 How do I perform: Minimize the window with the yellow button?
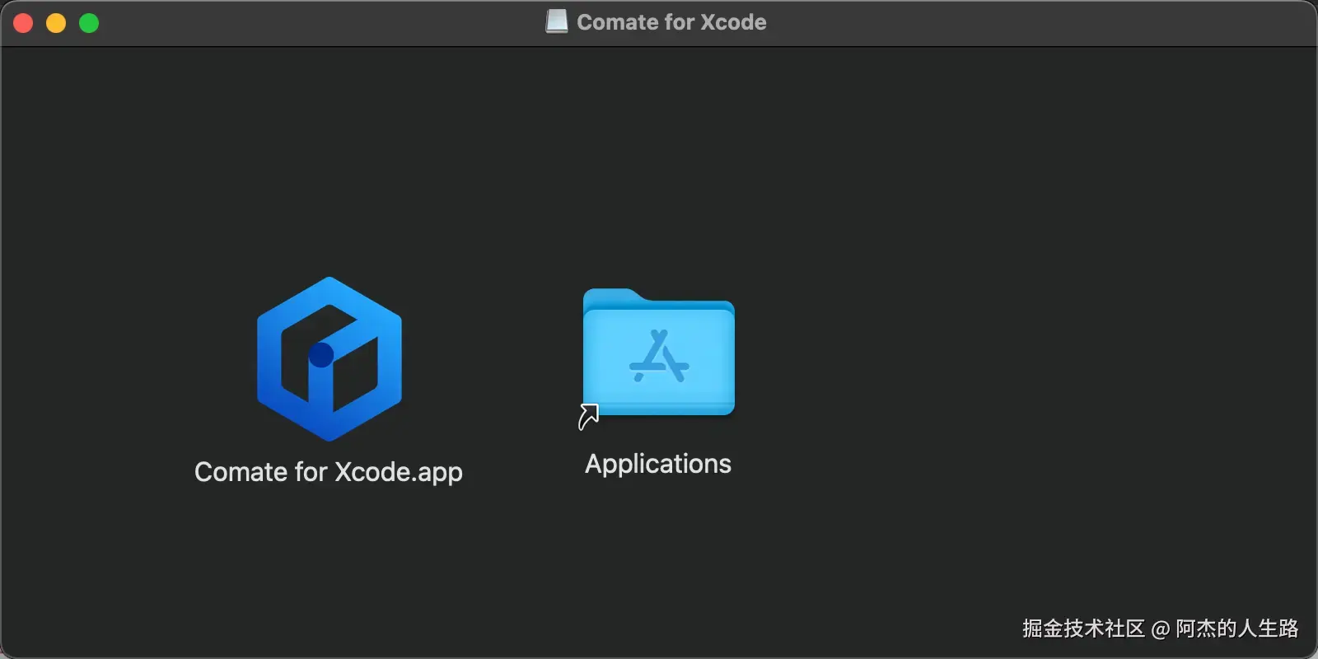[x=56, y=23]
